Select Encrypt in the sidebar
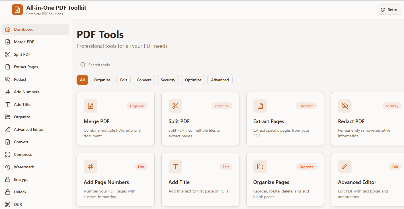The width and height of the screenshot is (404, 209). pos(21,179)
